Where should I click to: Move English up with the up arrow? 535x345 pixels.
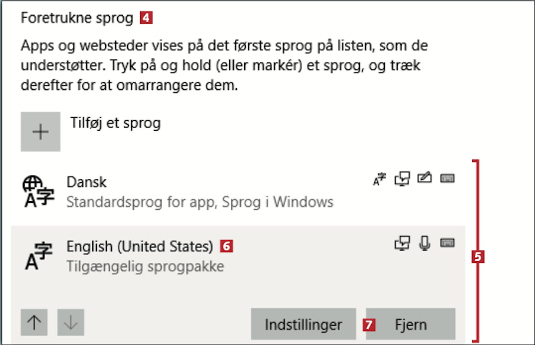click(x=34, y=323)
